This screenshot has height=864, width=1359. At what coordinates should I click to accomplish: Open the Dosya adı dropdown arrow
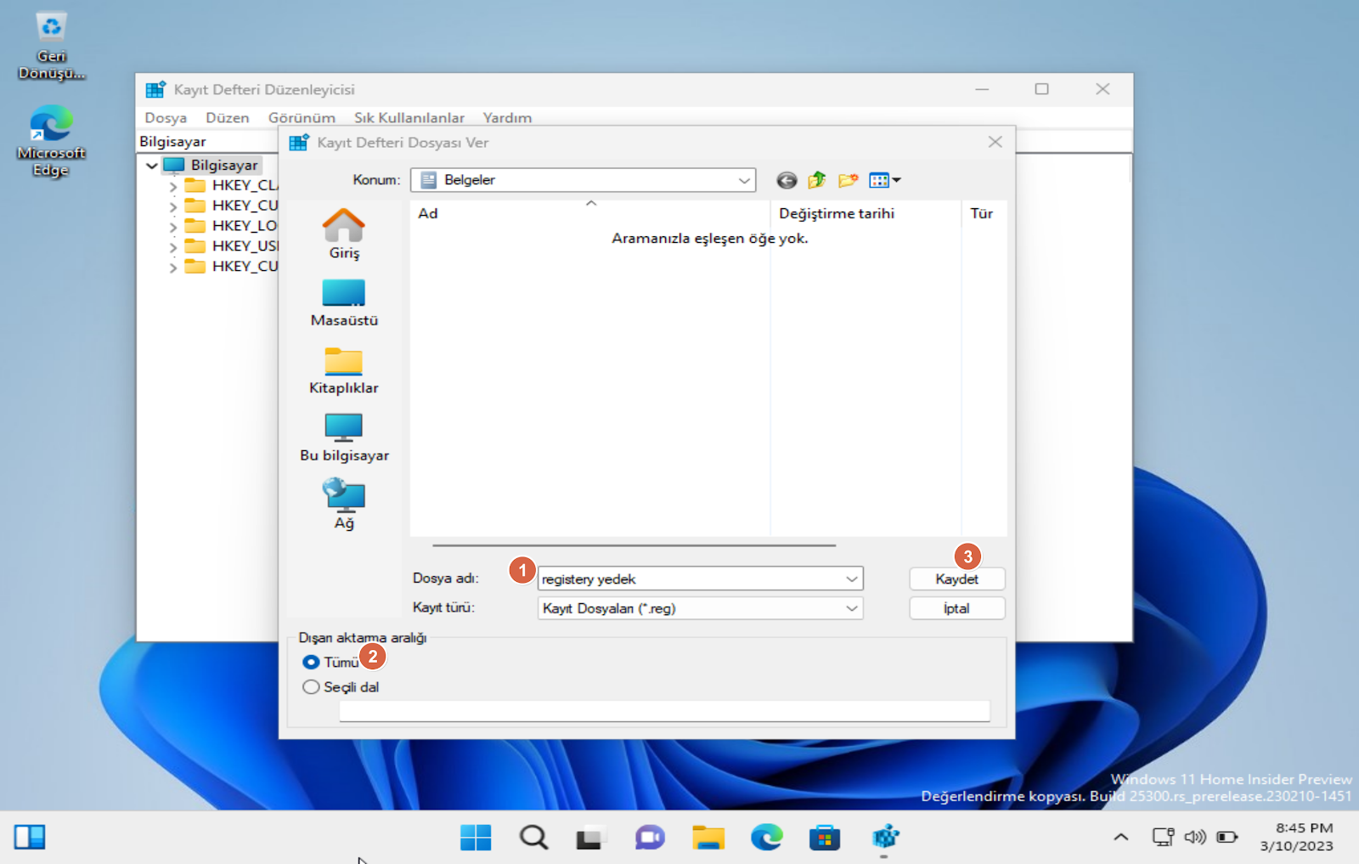[x=851, y=579]
